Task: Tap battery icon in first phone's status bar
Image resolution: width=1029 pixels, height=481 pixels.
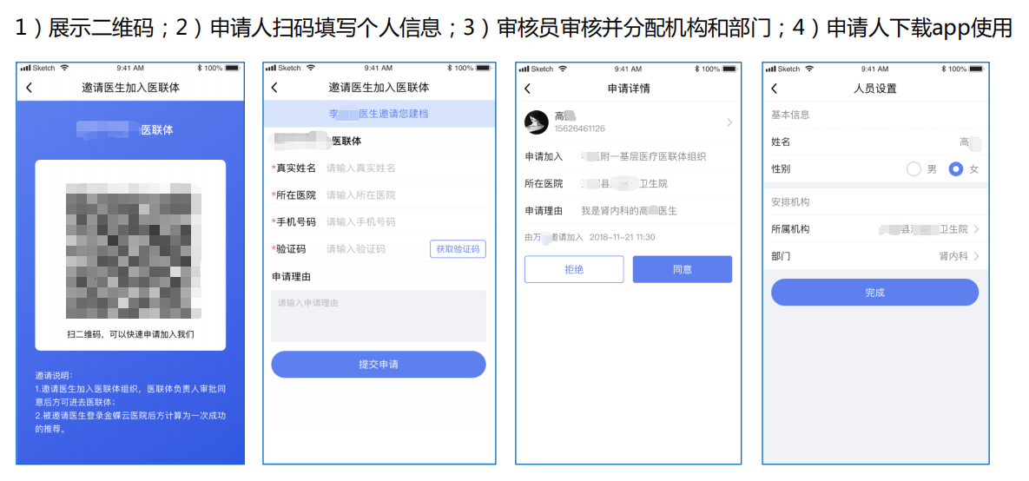Action: click(x=233, y=69)
